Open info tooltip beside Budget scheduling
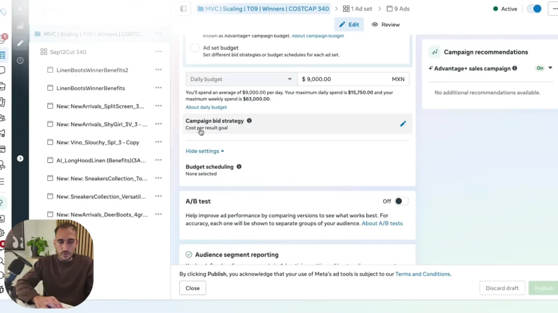The image size is (558, 313). [239, 166]
